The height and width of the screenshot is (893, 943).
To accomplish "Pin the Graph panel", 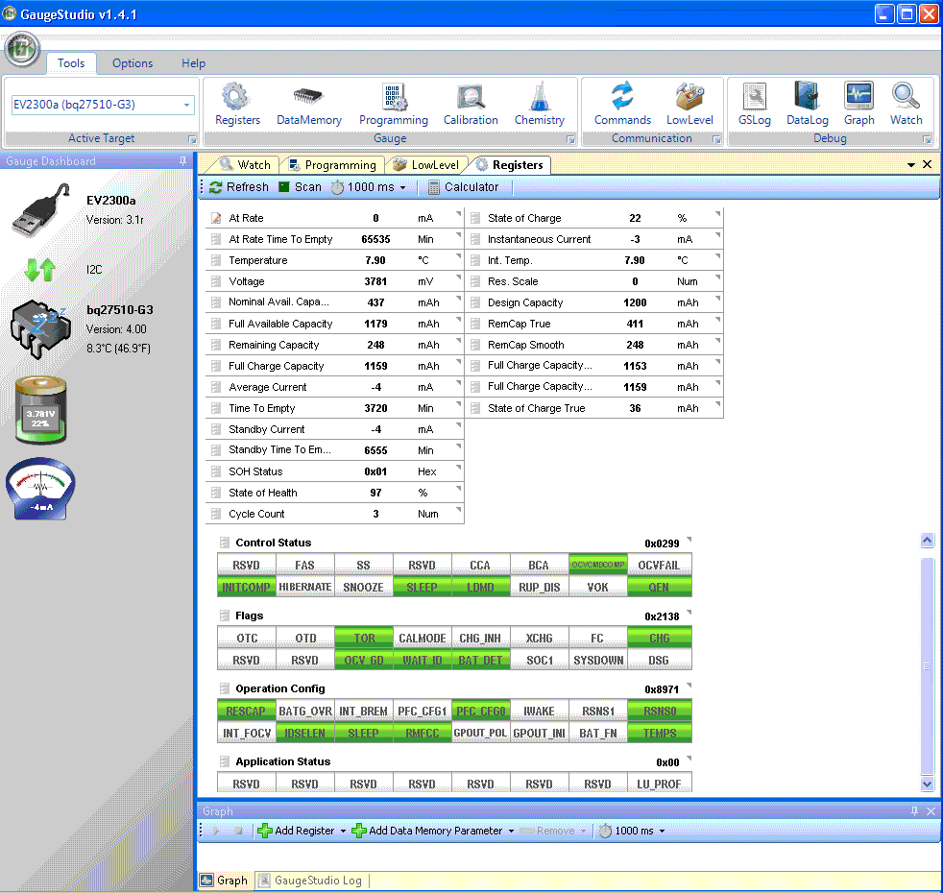I will [x=915, y=811].
